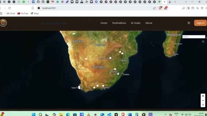Select marker on Namibia–South Africa border
This screenshot has width=207, height=116.
pyautogui.click(x=86, y=59)
